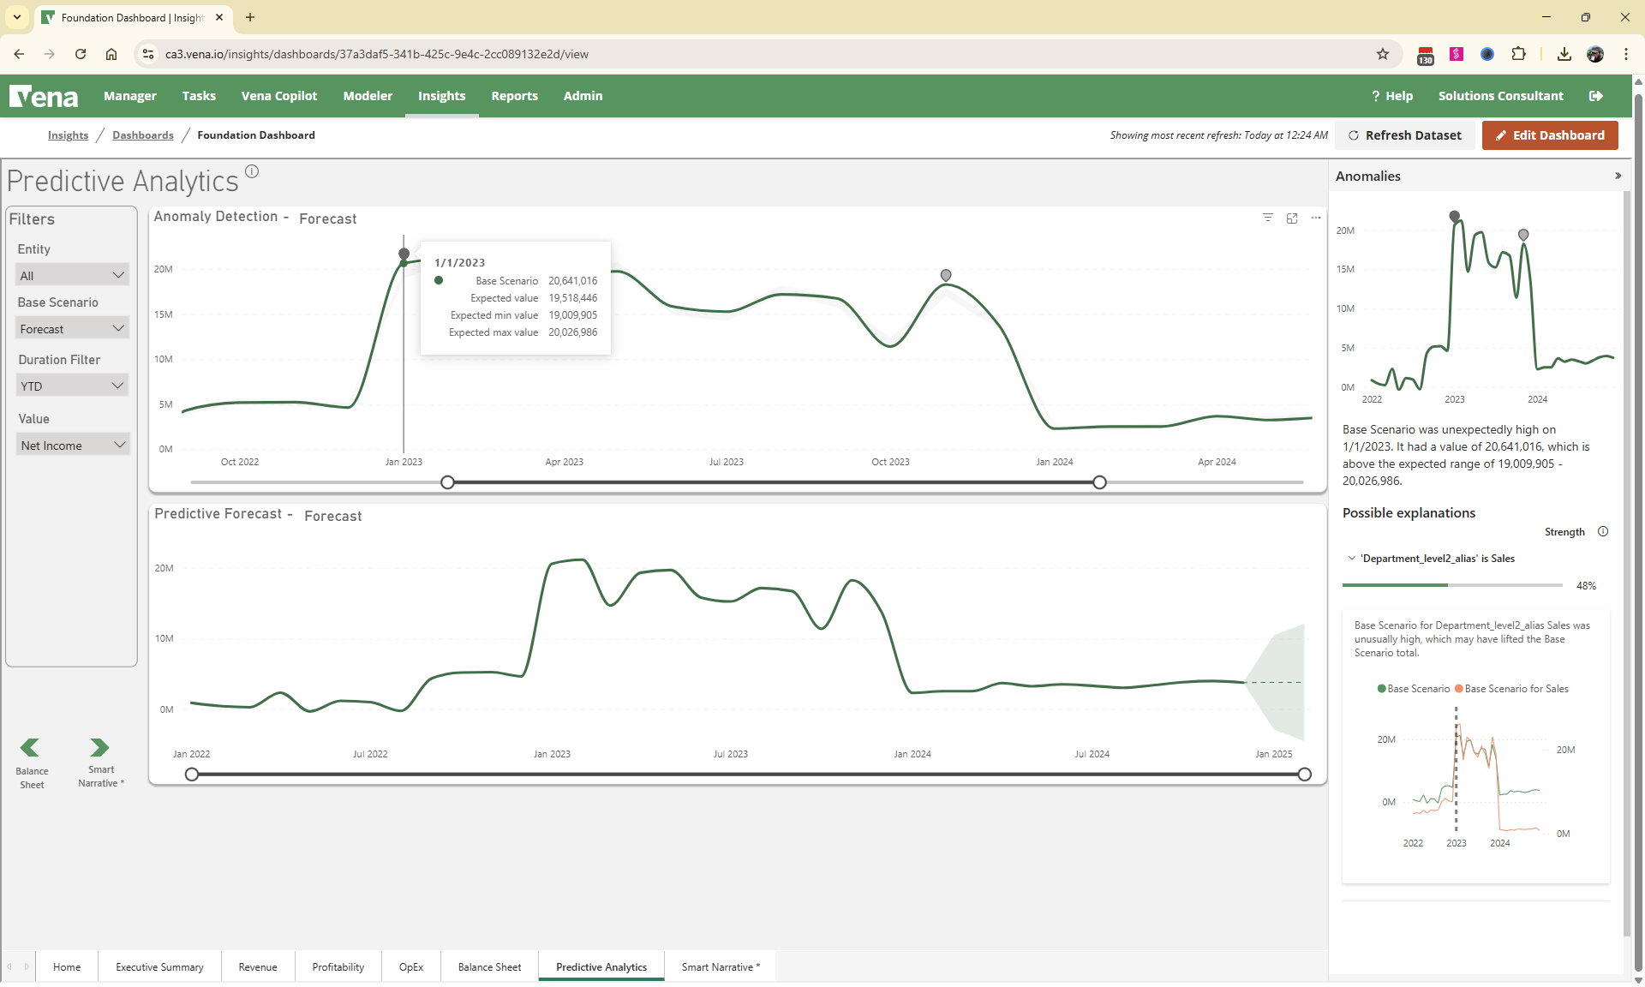Viewport: 1645px width, 987px height.
Task: Click second anomaly marker in Anomalies panel chart
Action: click(x=1523, y=234)
